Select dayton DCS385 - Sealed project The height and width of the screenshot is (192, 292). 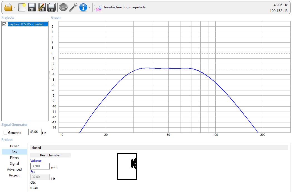(x=28, y=24)
